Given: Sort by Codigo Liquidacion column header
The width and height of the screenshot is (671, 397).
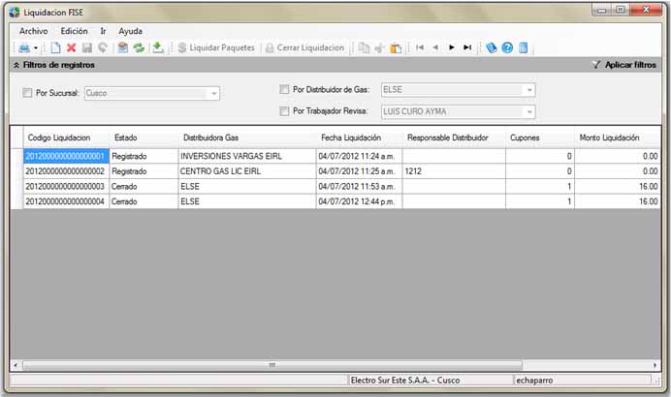Looking at the screenshot, I should point(66,137).
